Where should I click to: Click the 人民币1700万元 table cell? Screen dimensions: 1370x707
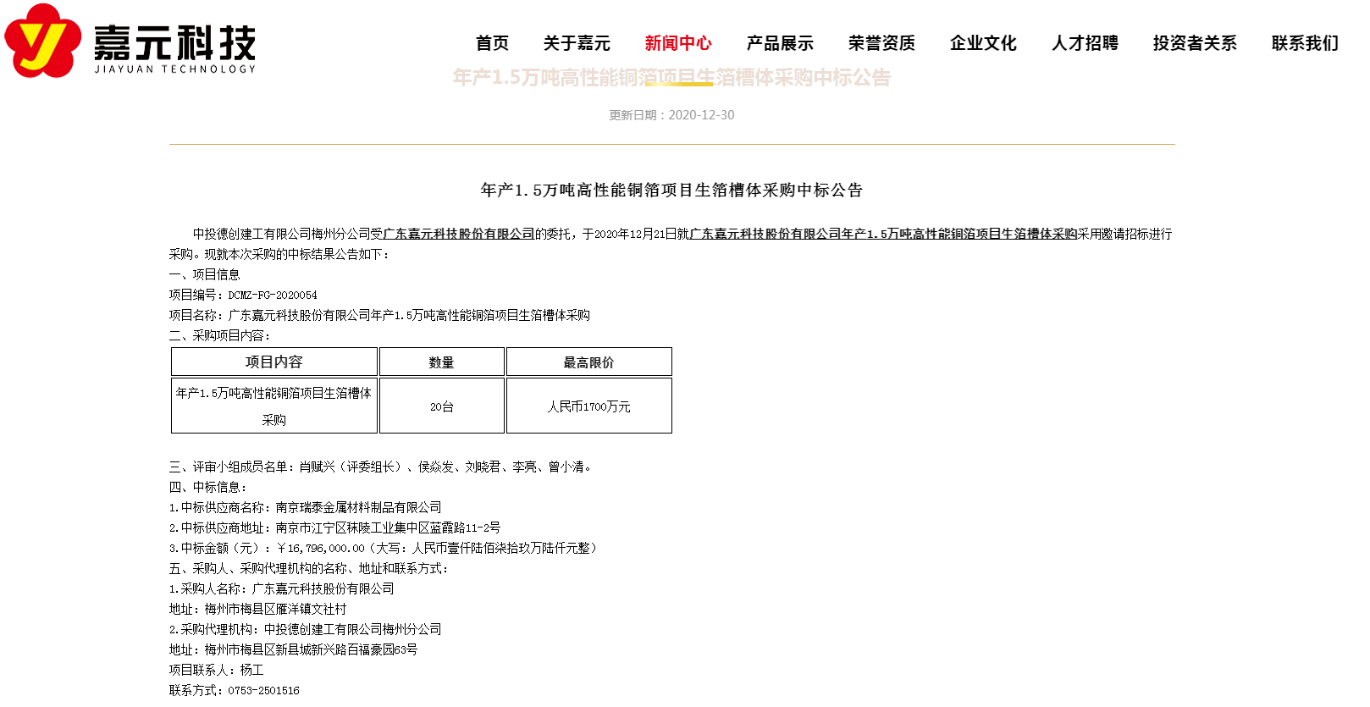(588, 406)
